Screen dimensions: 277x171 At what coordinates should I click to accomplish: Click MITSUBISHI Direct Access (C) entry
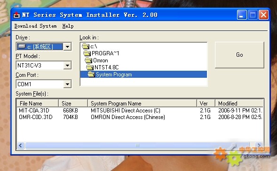126,111
